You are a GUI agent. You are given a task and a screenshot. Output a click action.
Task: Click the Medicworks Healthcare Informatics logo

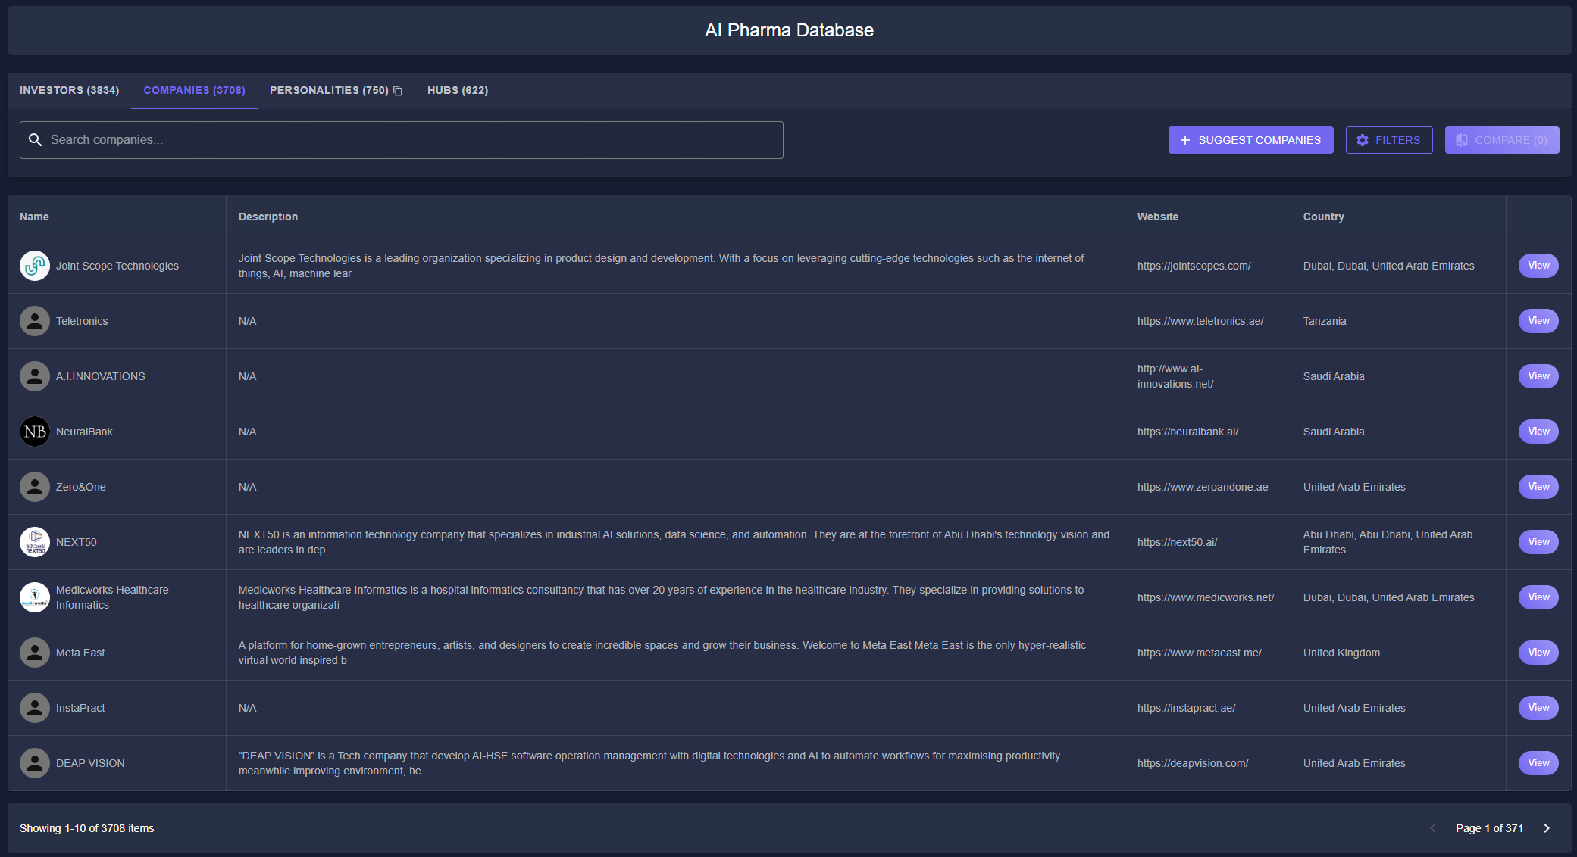[x=35, y=597]
